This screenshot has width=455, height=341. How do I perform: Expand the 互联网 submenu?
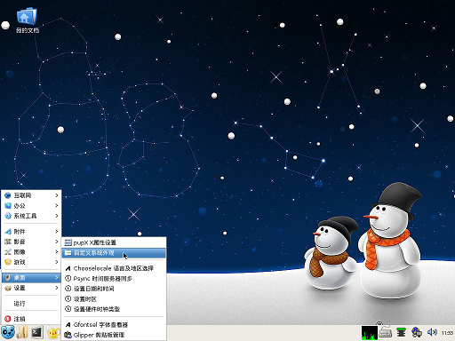(31, 195)
